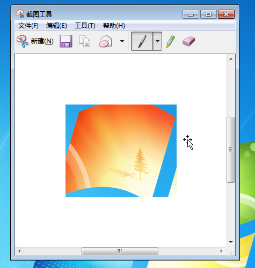This screenshot has height=268, width=255.
Task: Click the Snipping Tool title bar icon
Action: [20, 14]
